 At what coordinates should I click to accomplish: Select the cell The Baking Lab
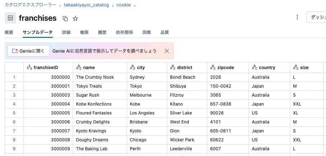click(x=100, y=148)
